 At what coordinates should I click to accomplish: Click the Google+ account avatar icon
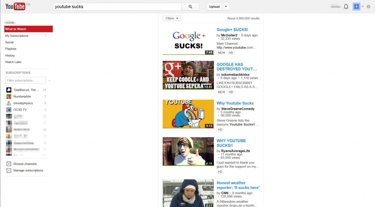pyautogui.click(x=356, y=6)
